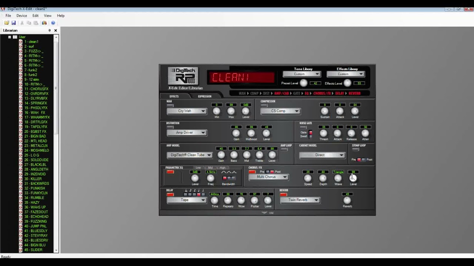
Task: Open the Effects Library dropdown
Action: tap(345, 74)
